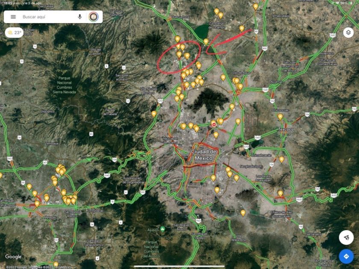Tap the 'Ojo de Agua' label
This screenshot has height=269, width=359.
point(241,73)
